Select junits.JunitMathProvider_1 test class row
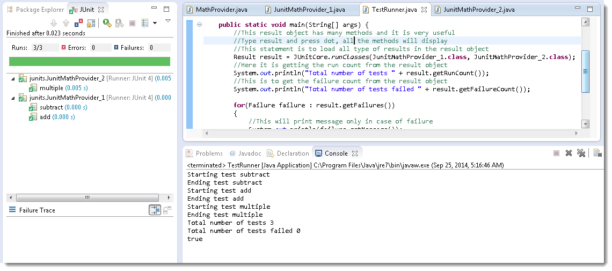This screenshot has width=612, height=271. [94, 98]
